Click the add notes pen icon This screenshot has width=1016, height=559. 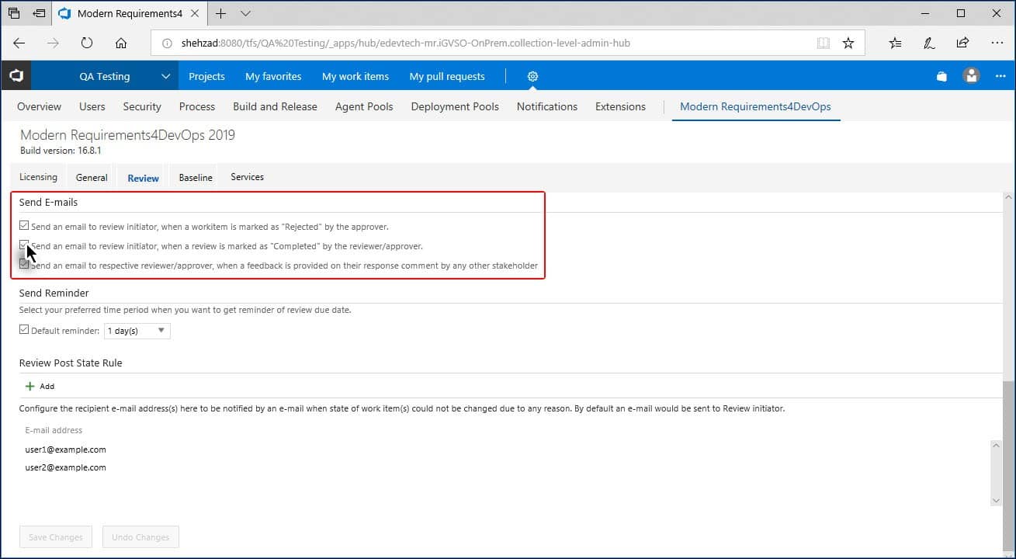point(929,43)
